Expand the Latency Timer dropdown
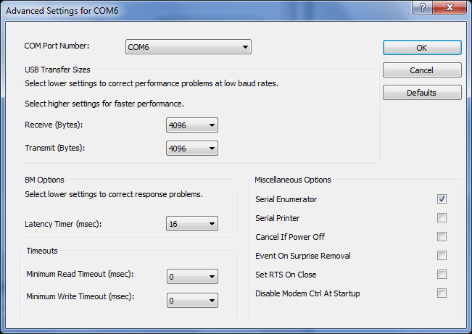The image size is (472, 334). tap(192, 224)
